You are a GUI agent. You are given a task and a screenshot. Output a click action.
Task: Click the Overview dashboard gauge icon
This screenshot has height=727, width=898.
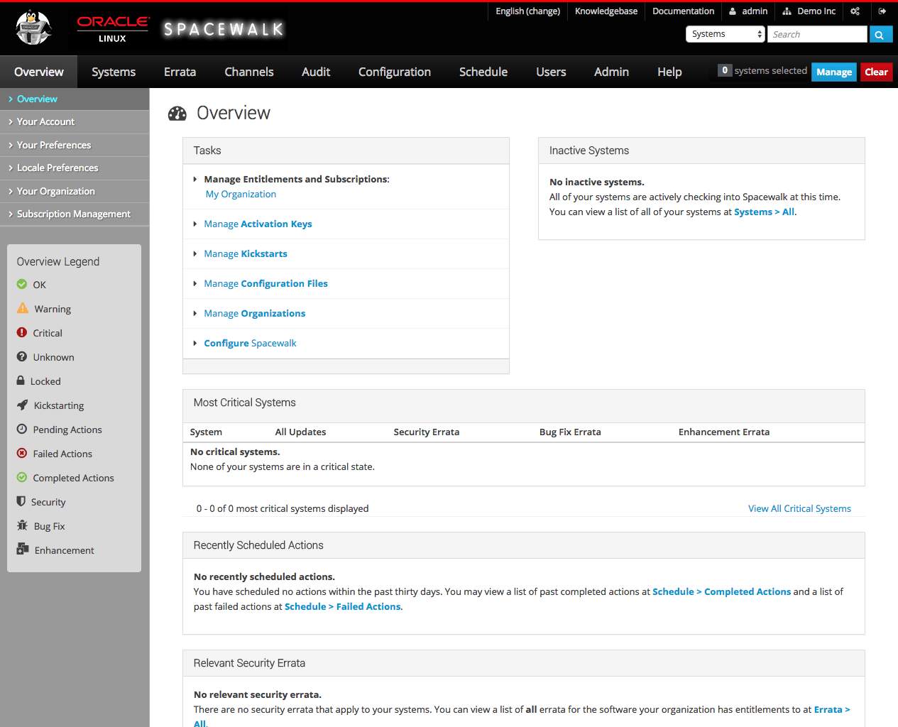[177, 114]
